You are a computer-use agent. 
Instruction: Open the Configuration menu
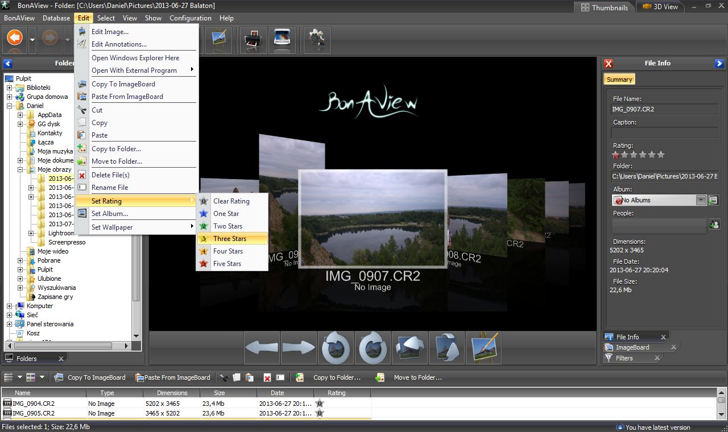(190, 18)
